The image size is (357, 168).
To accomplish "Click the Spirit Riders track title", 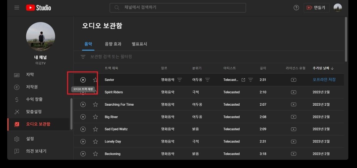I will click(x=114, y=92).
